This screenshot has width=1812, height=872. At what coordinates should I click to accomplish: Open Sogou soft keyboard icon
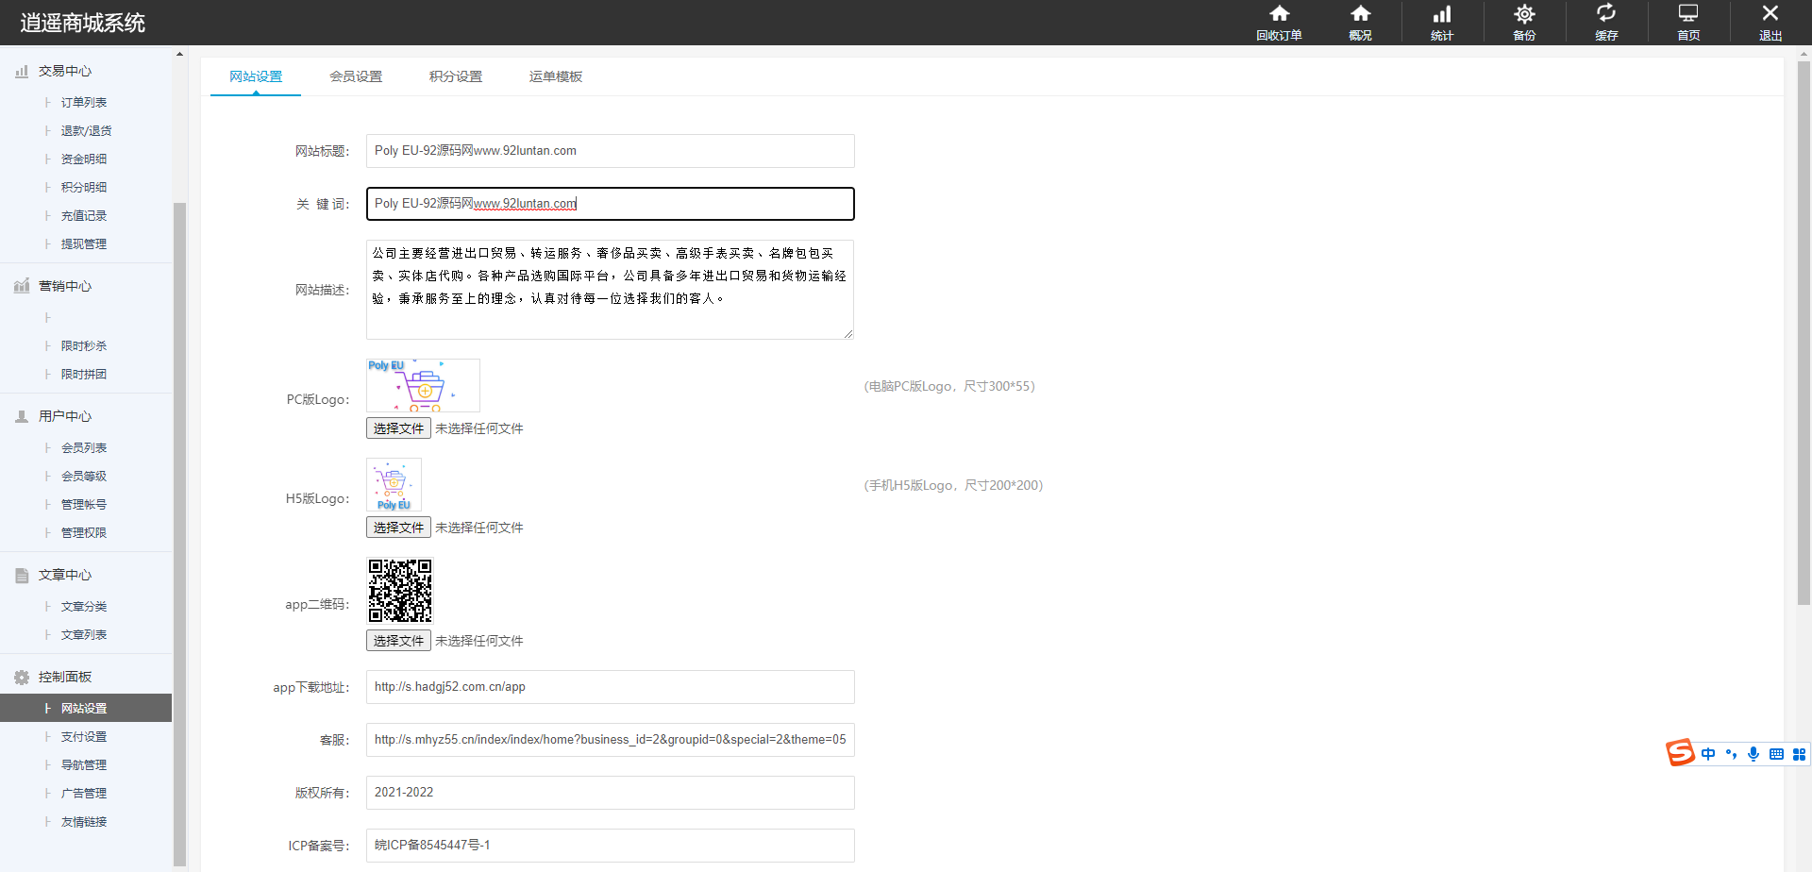point(1776,754)
